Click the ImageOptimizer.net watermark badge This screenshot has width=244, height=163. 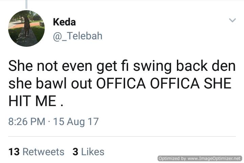click(200, 158)
